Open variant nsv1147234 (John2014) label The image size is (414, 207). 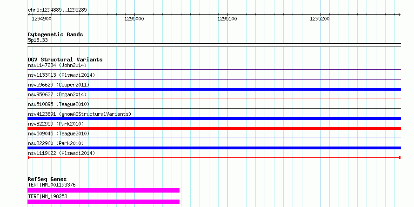tap(57, 65)
